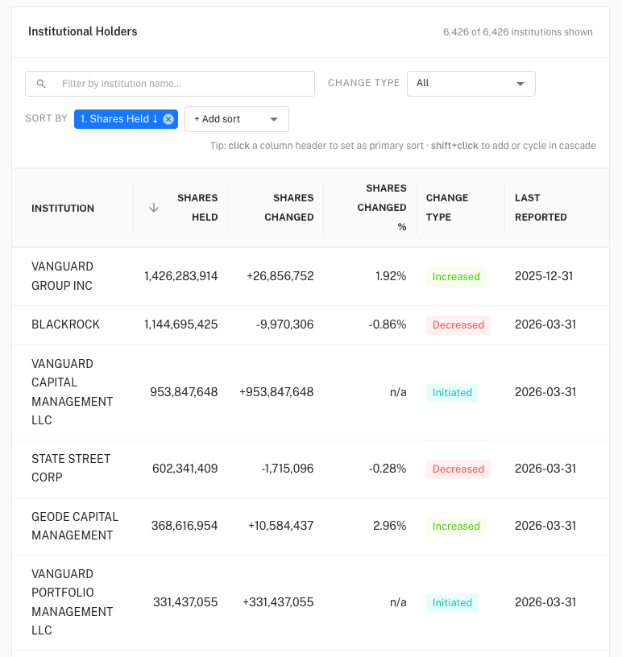The height and width of the screenshot is (657, 622).
Task: Sort by the Institution column header
Action: point(63,209)
